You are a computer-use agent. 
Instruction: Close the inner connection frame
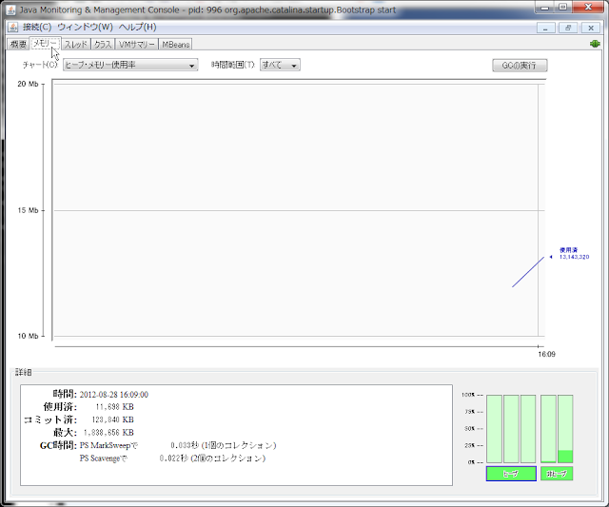[x=591, y=28]
